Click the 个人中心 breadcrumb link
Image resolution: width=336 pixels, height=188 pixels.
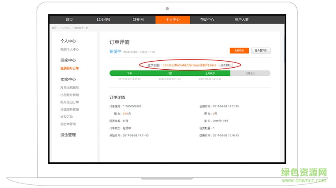coord(65,28)
